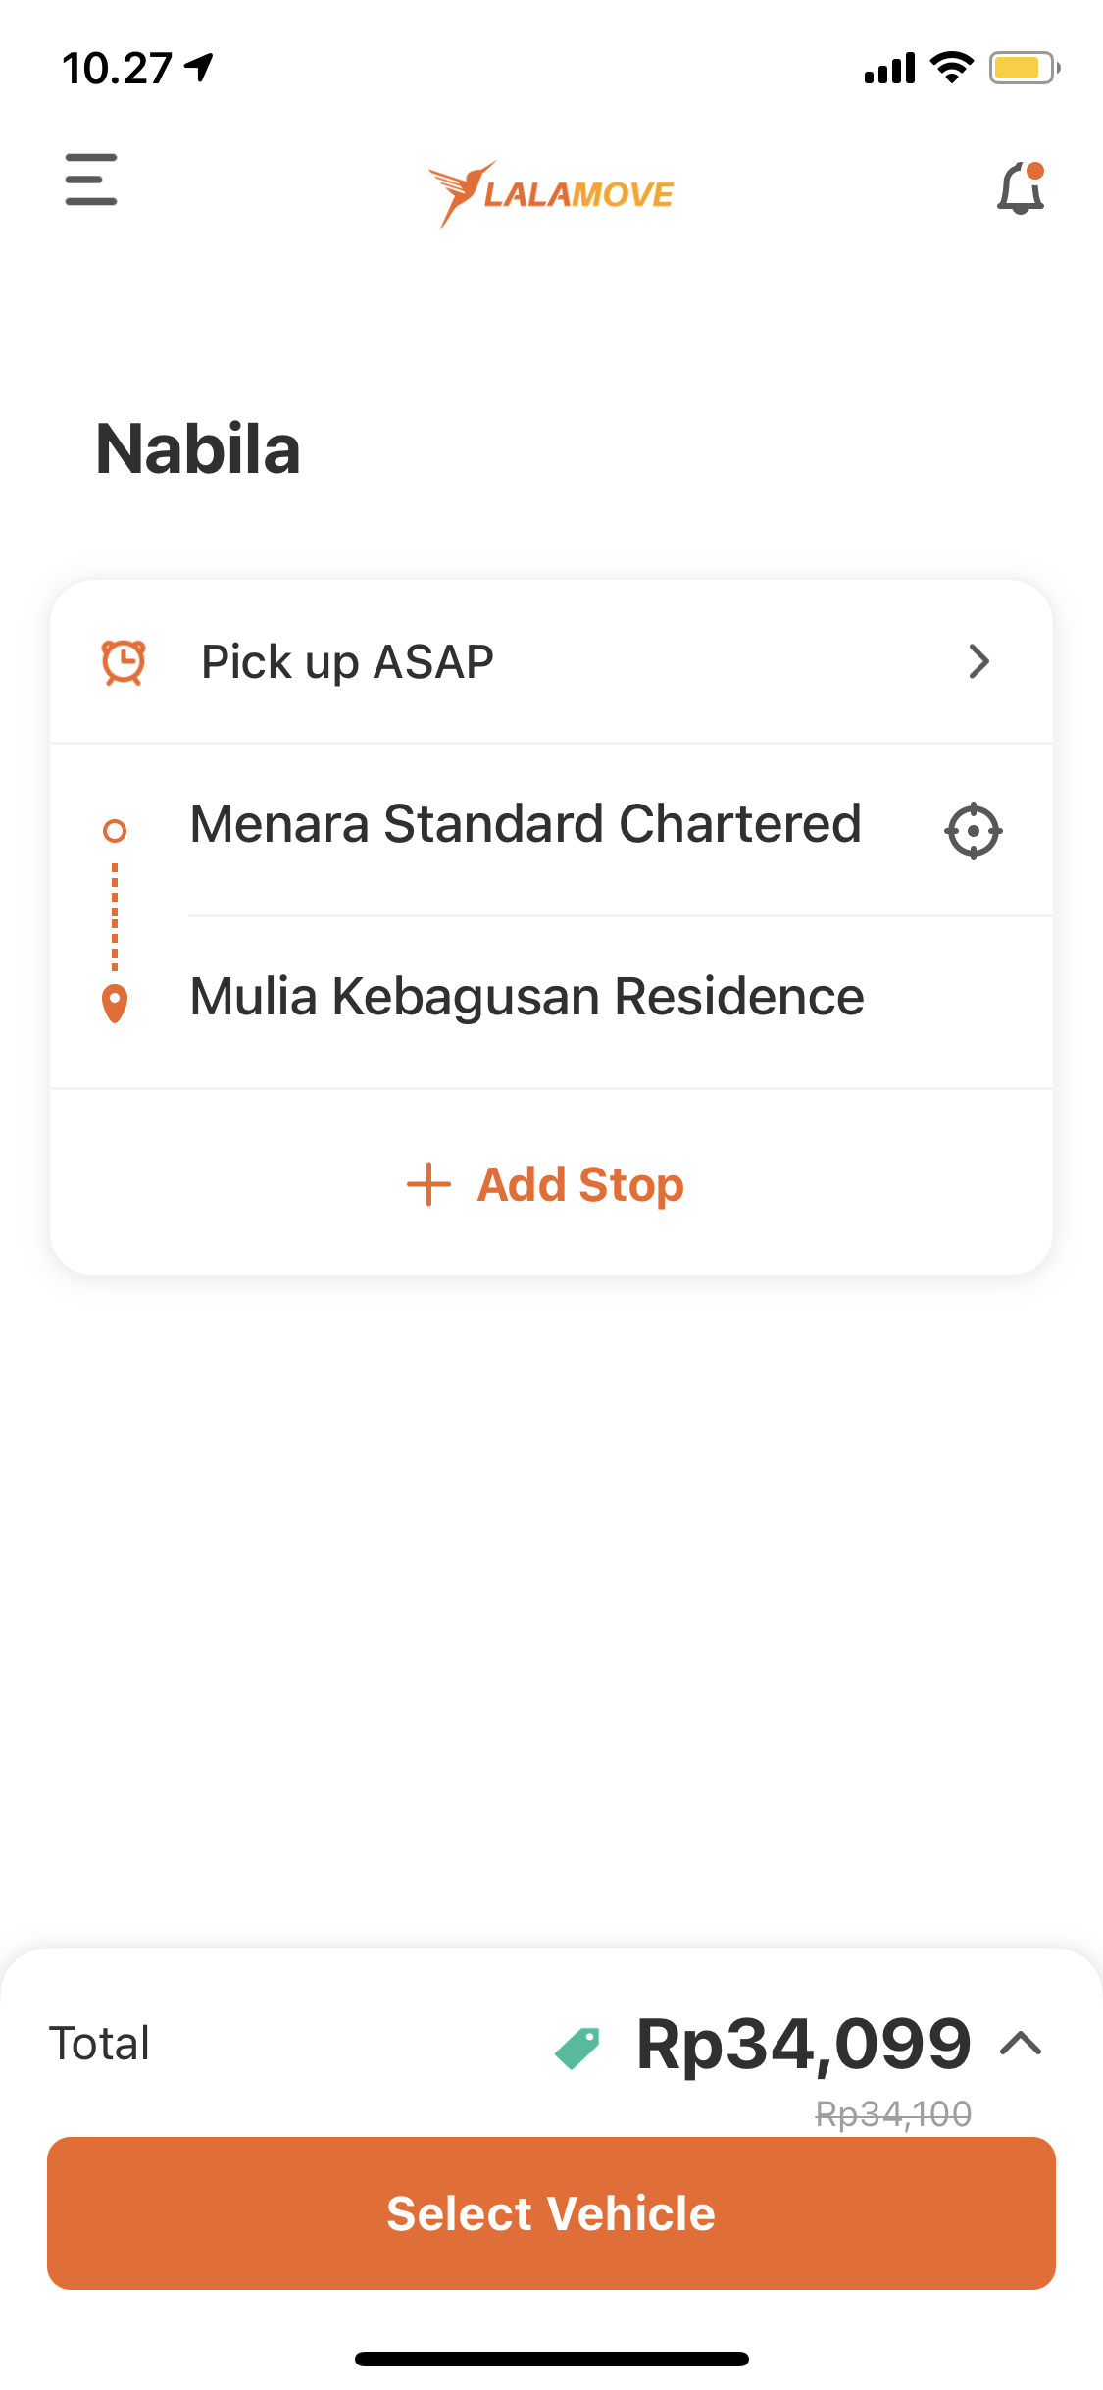
Task: Tap the Lalamove logo
Action: coord(551,194)
